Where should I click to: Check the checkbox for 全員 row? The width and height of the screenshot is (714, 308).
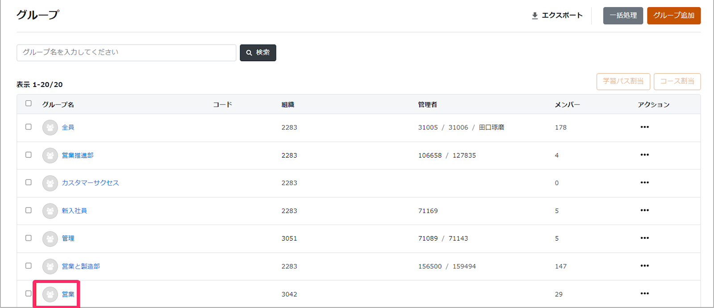[x=29, y=127]
